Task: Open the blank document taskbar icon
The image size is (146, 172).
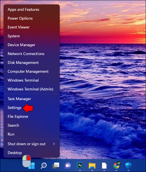Action: pyautogui.click(x=104, y=166)
